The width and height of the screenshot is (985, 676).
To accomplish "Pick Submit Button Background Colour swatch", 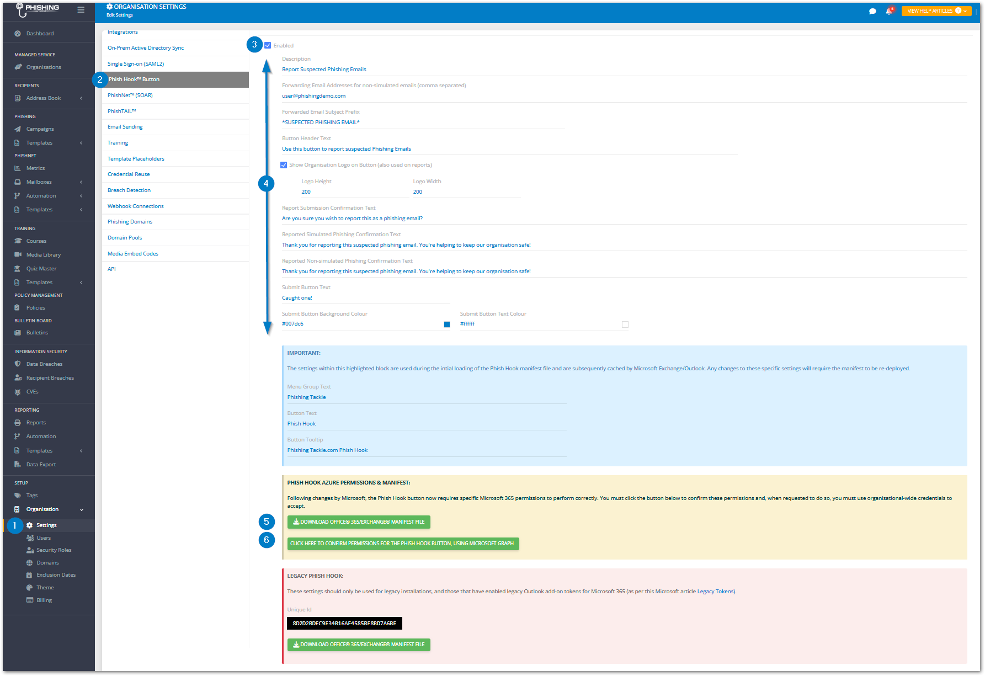I will [447, 324].
